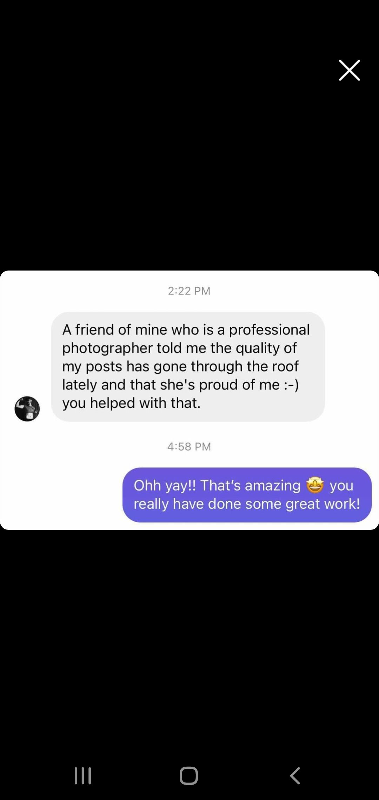Go back using the navigation arrow
This screenshot has width=379, height=800.
coord(295,775)
